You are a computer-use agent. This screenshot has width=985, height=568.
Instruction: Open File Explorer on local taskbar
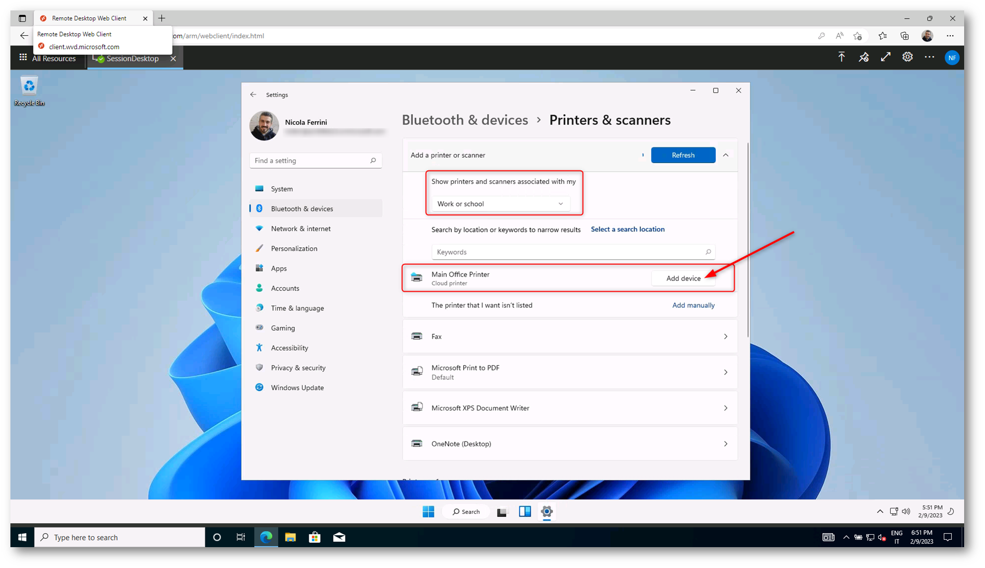(x=290, y=537)
